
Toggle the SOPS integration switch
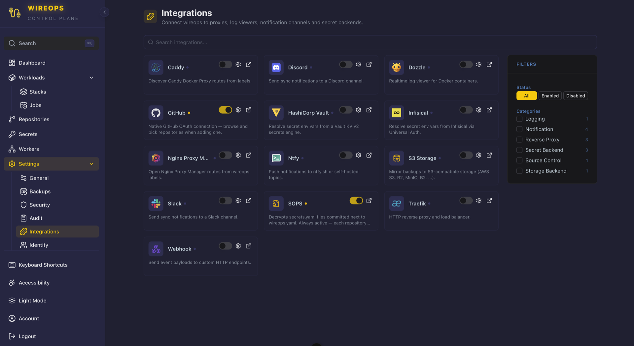click(356, 201)
